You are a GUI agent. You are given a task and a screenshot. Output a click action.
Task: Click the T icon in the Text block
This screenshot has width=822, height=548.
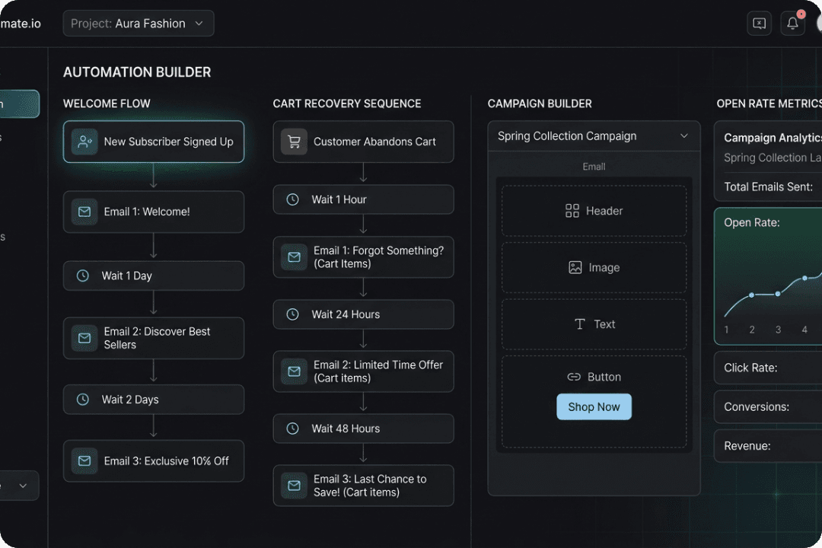coord(579,324)
